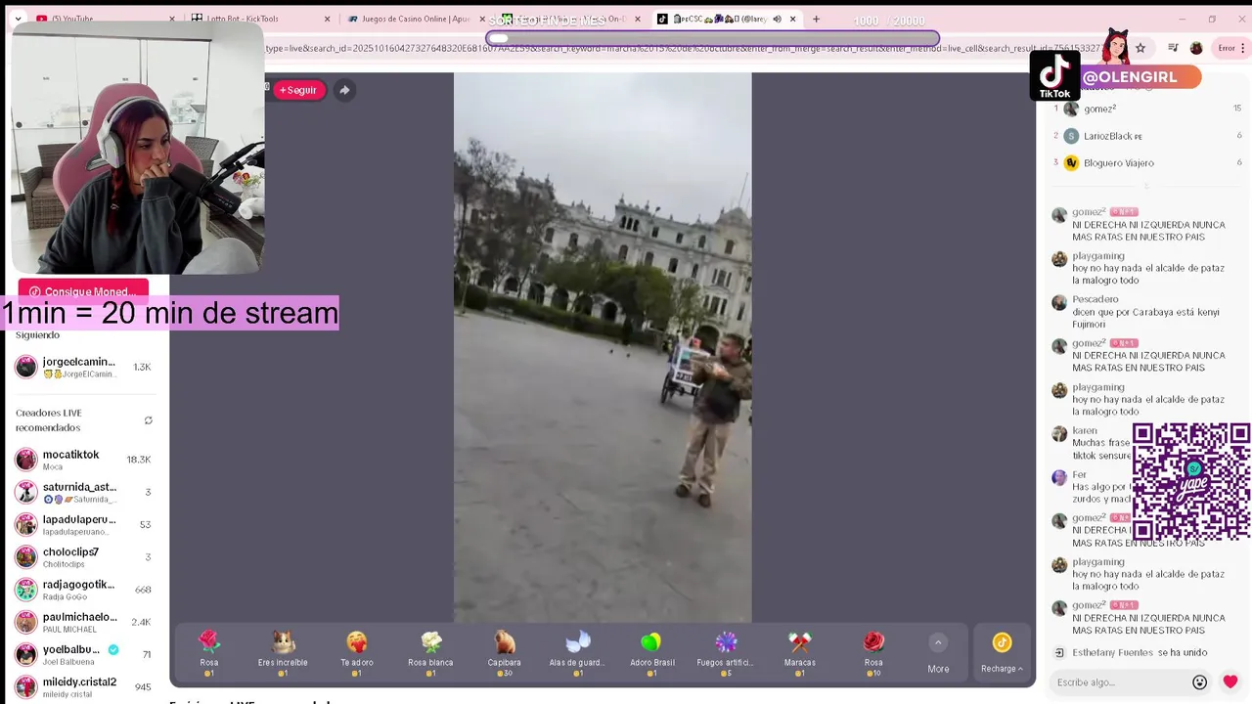Click the share arrow next to Seguir
1252x704 pixels.
pyautogui.click(x=344, y=90)
